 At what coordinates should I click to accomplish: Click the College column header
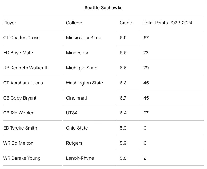tap(74, 23)
